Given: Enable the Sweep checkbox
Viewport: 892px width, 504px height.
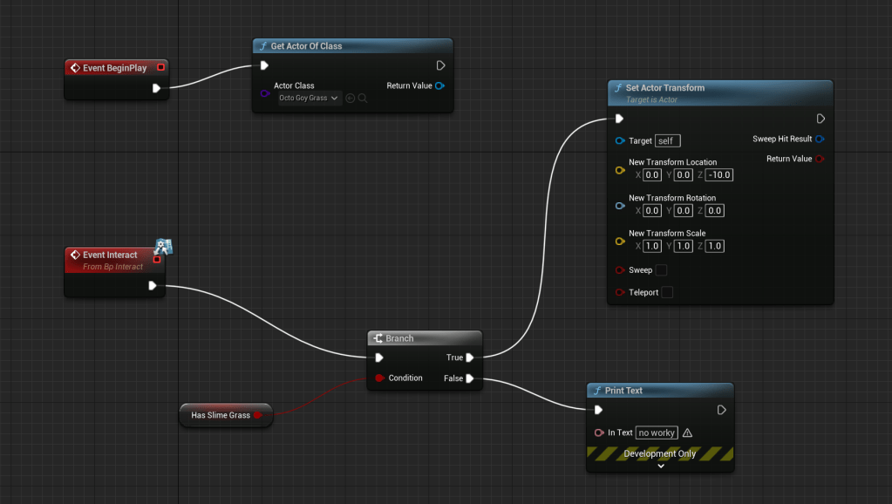Looking at the screenshot, I should [661, 270].
